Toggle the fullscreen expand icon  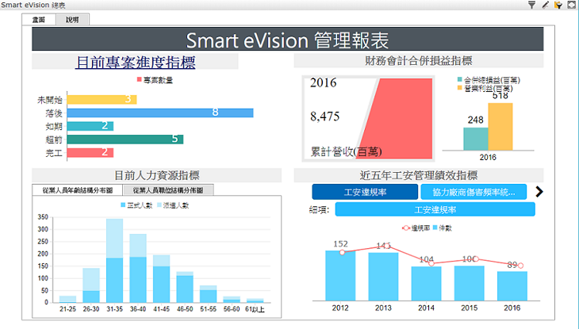572,5
